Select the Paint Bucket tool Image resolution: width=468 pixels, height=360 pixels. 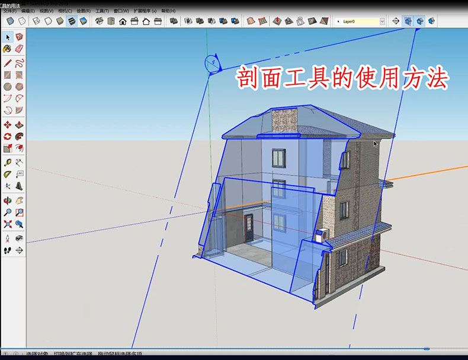coord(8,49)
